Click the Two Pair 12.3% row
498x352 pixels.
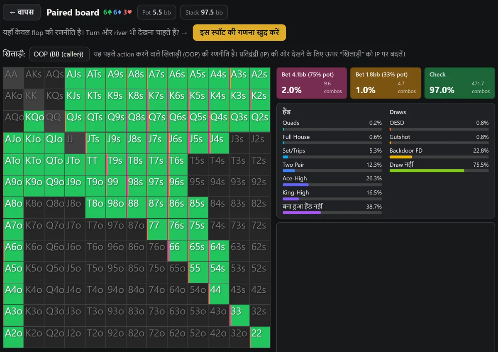pos(332,167)
